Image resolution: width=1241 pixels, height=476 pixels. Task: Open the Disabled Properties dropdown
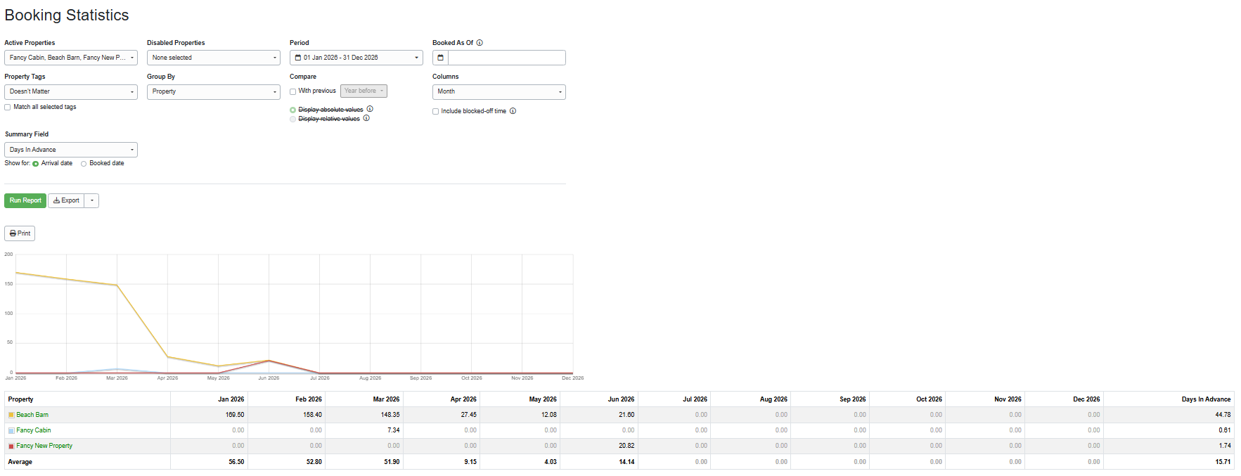[214, 58]
